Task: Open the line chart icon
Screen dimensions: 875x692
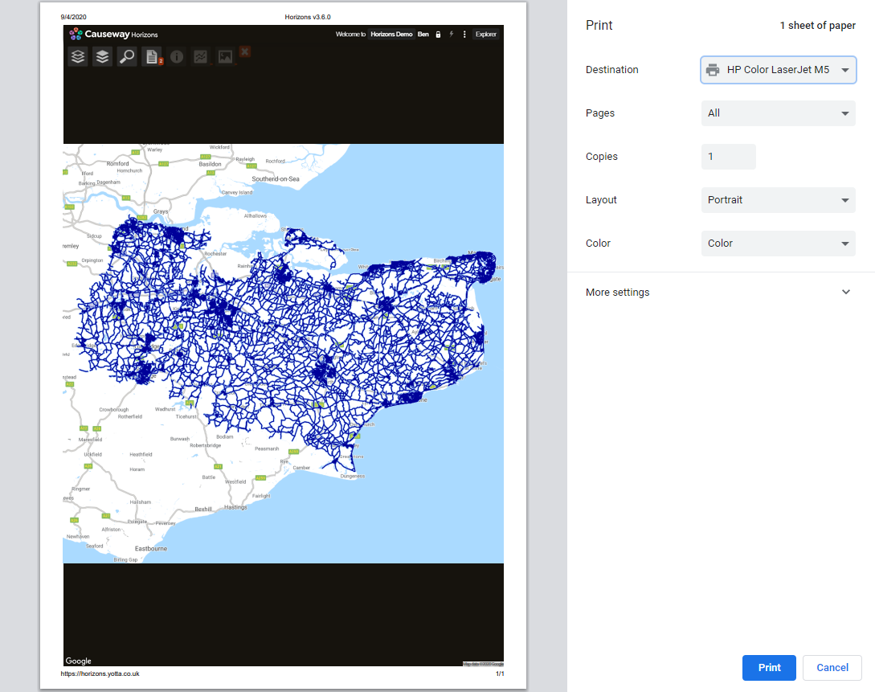Action: click(x=201, y=57)
